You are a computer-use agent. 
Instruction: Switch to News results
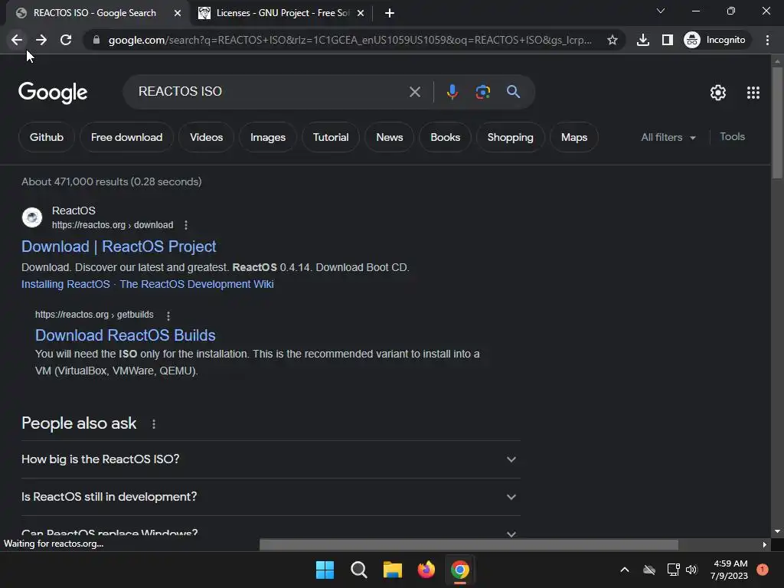click(x=389, y=138)
